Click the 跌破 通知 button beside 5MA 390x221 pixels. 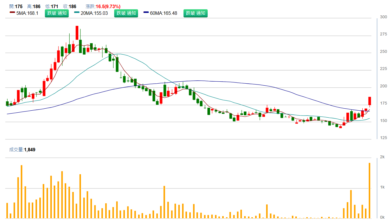point(57,13)
